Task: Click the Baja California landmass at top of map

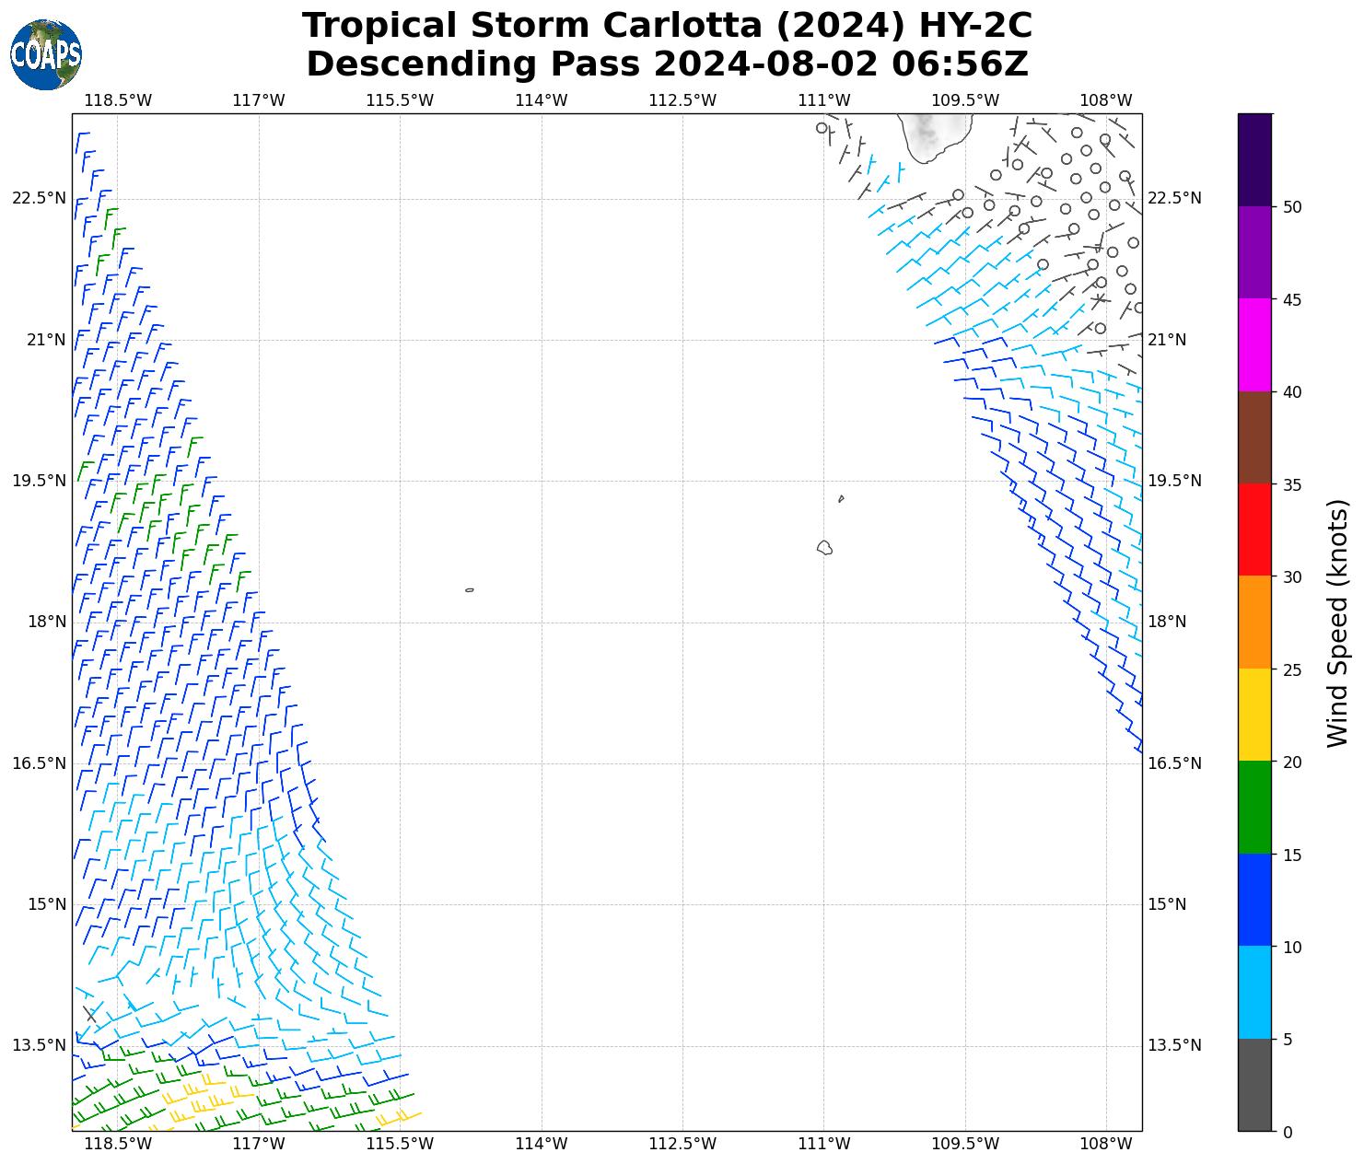Action: point(931,134)
